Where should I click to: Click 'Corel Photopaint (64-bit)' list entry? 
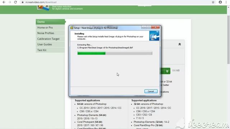coord(89,122)
